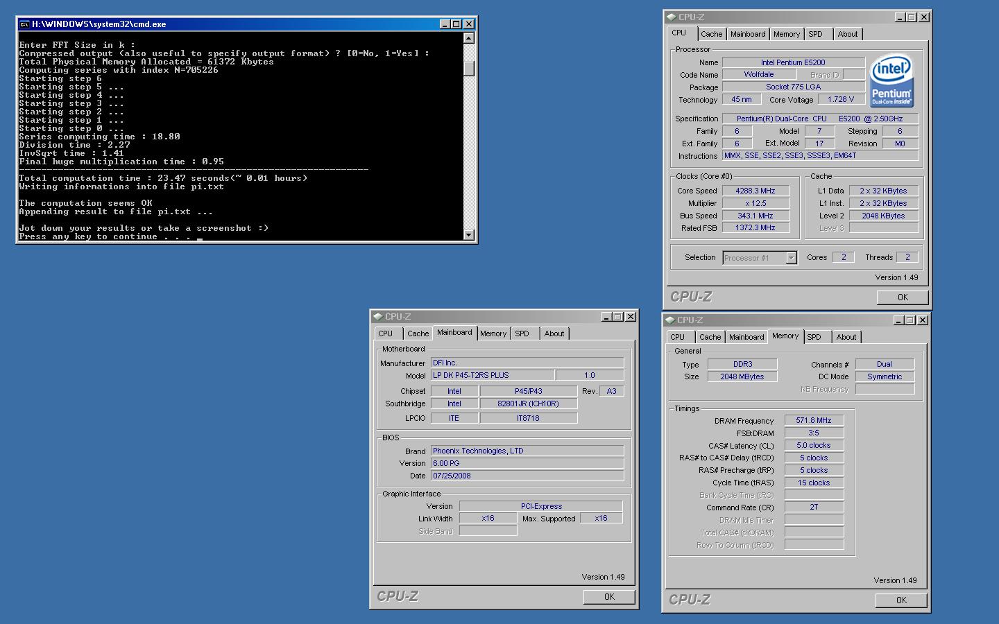Click the 82801JR (ICH10R) southbridge value

(x=529, y=404)
